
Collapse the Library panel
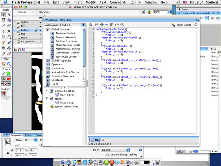(x=180, y=13)
